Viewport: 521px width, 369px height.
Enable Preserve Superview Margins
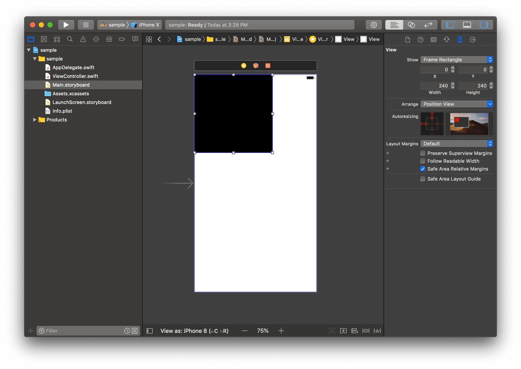[x=423, y=153]
